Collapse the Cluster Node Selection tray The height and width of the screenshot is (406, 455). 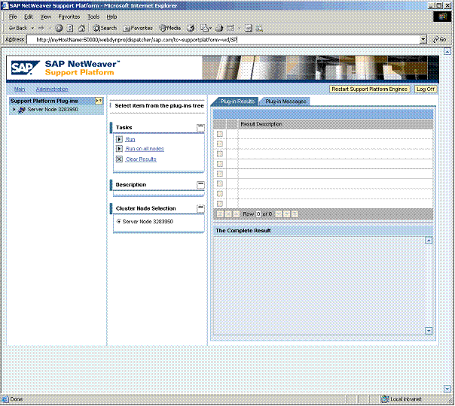coord(200,208)
